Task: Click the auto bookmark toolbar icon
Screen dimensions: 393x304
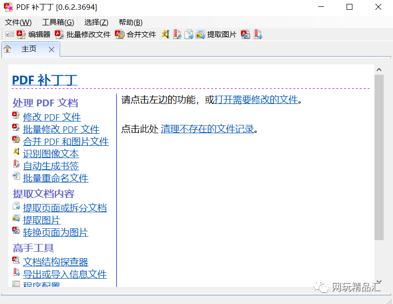Action: tap(177, 34)
